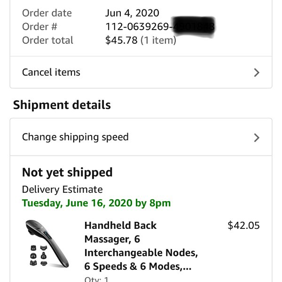The width and height of the screenshot is (282, 282).
Task: Select Change shipping speed row text
Action: pyautogui.click(x=75, y=137)
